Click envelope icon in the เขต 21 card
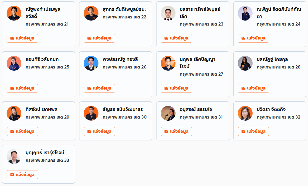Screen dimensions: 308x186 pos(12,38)
